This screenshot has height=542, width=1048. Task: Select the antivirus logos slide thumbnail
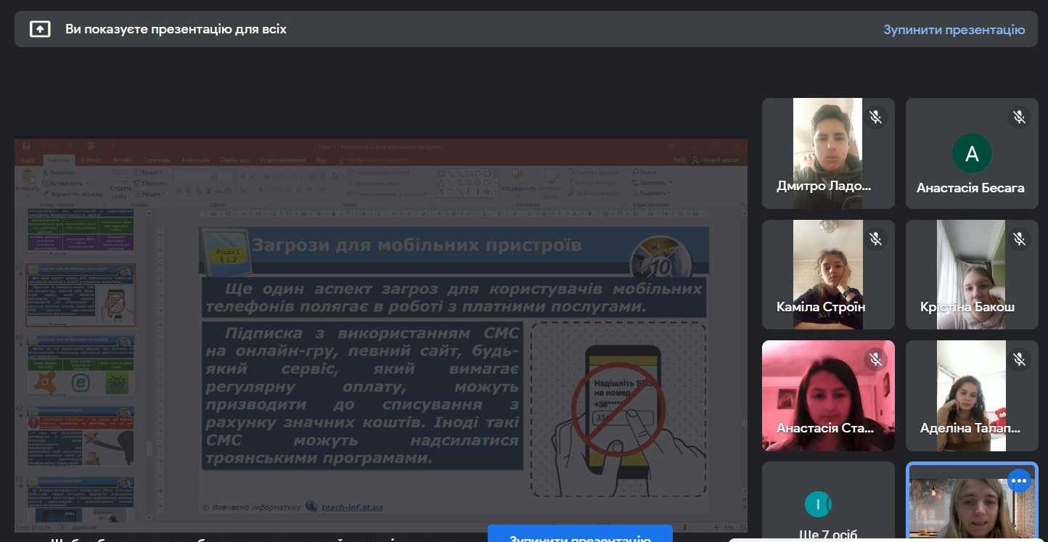point(81,366)
